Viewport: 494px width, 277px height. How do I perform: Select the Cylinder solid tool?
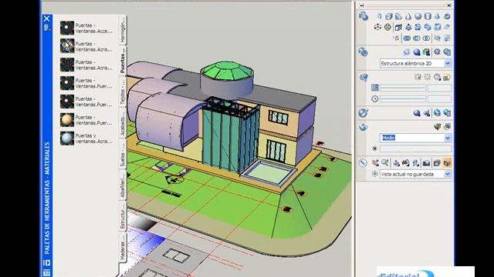428,16
